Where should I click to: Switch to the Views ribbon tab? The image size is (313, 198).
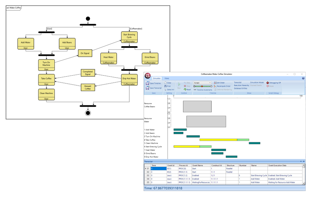167,78
